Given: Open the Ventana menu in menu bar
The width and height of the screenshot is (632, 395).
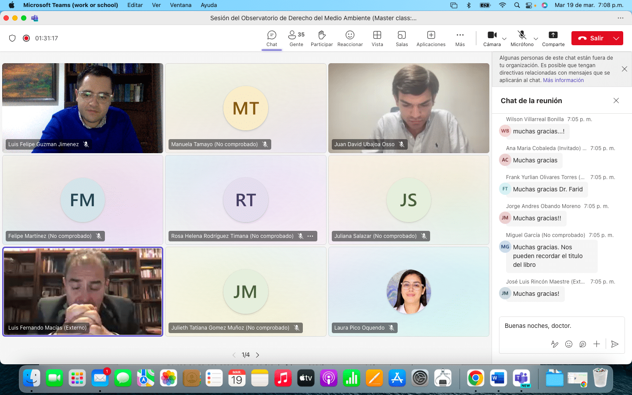Looking at the screenshot, I should (180, 5).
